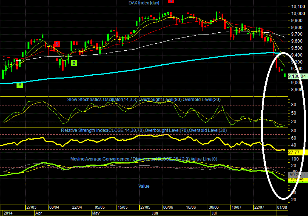Select the red S sell marker above June peak
This screenshot has height=216, width=308.
tap(171, 1)
